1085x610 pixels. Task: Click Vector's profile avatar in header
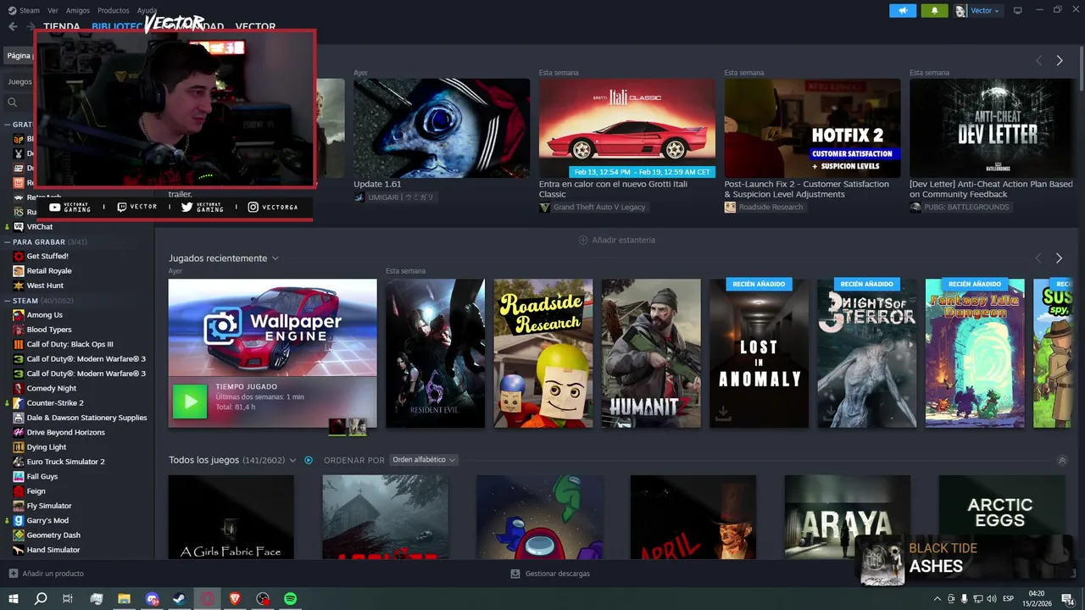960,10
